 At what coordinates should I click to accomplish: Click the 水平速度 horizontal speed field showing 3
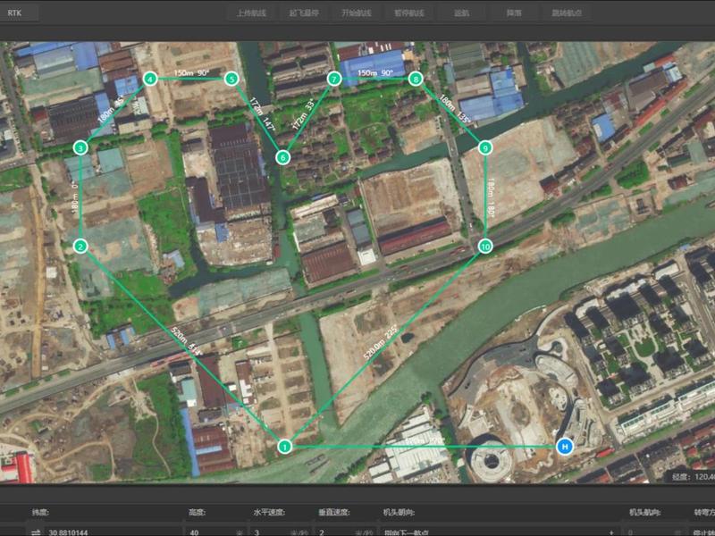(282, 532)
